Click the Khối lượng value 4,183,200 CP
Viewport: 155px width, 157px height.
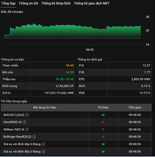point(65,86)
